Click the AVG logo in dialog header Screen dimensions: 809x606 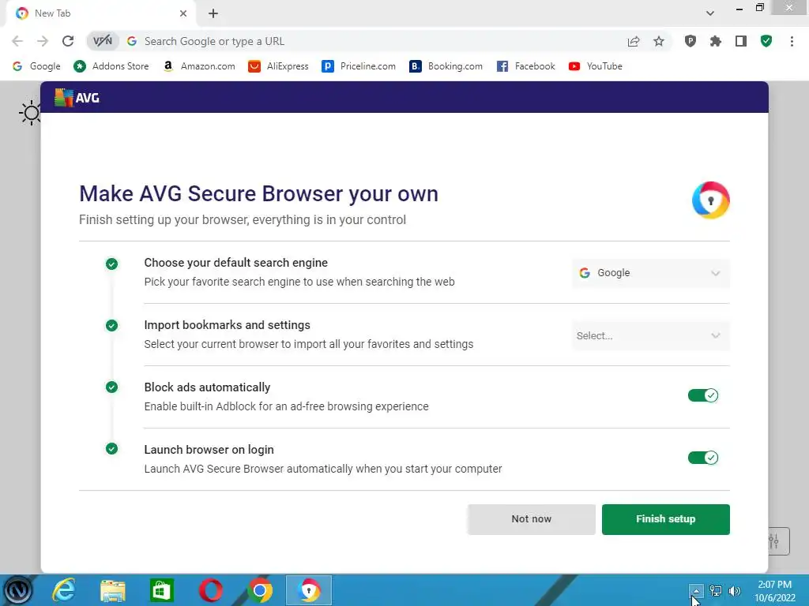pos(77,97)
